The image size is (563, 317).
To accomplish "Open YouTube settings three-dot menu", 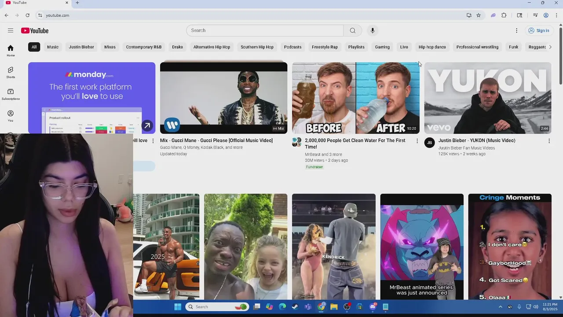I will click(516, 30).
